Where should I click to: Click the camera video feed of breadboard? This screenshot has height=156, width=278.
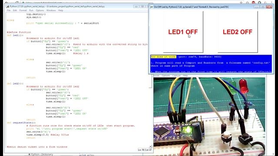[x=209, y=117]
